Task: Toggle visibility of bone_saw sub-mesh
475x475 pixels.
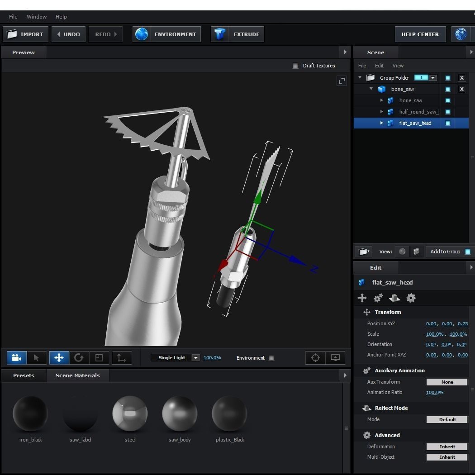Action: [448, 100]
